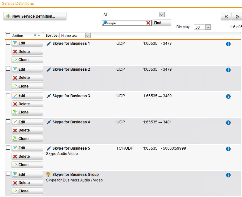242x197 pixels.
Task: Click Skype for Business Audio / Video description
Action: click(74, 180)
